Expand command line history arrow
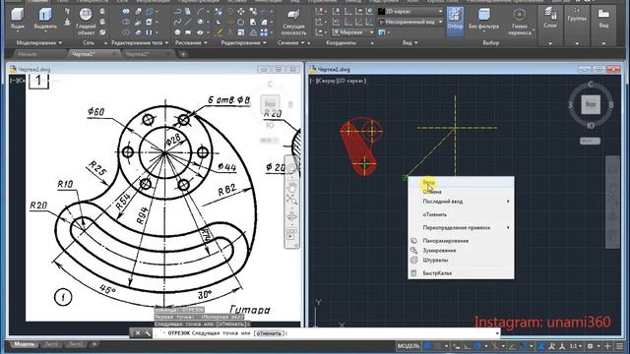 point(497,333)
